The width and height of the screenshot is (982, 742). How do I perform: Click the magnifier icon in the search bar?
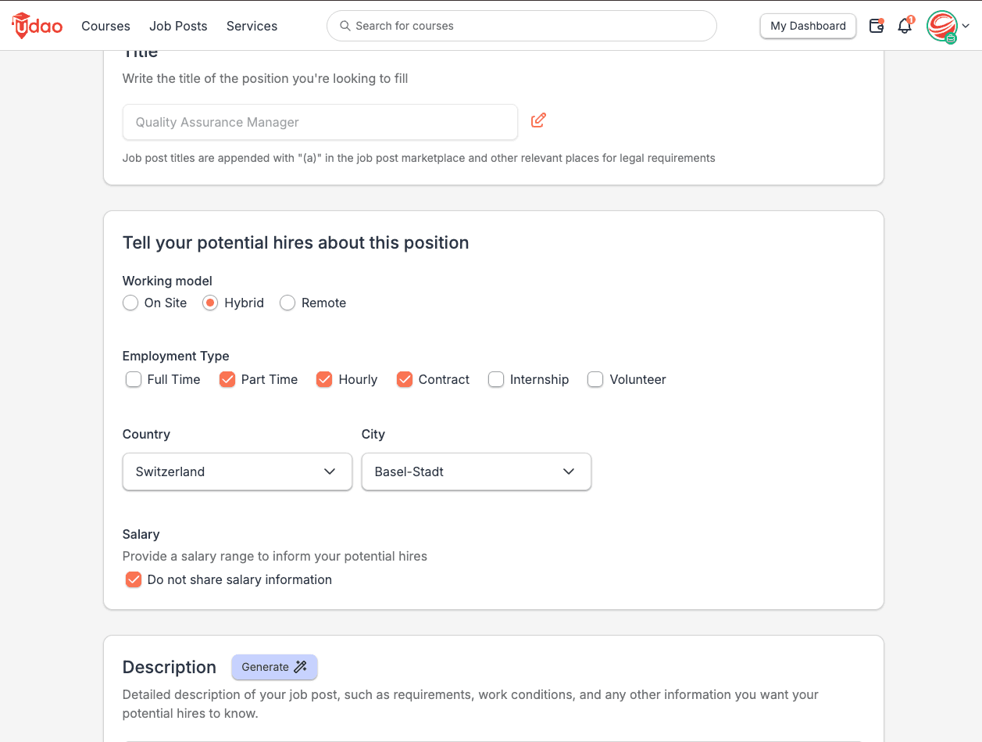(x=345, y=26)
